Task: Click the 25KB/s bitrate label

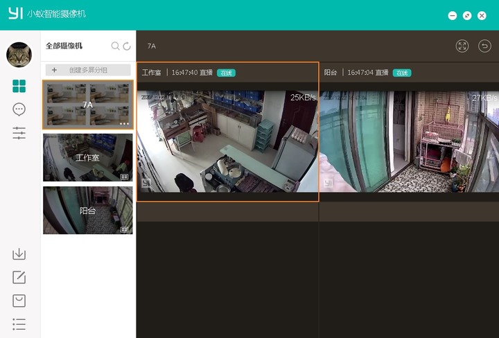Action: coord(303,98)
